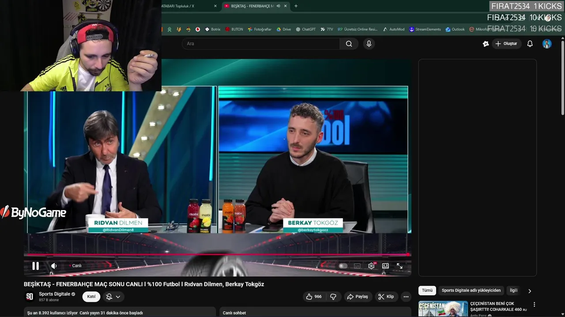Open the Botrix bookmark

[x=213, y=29]
